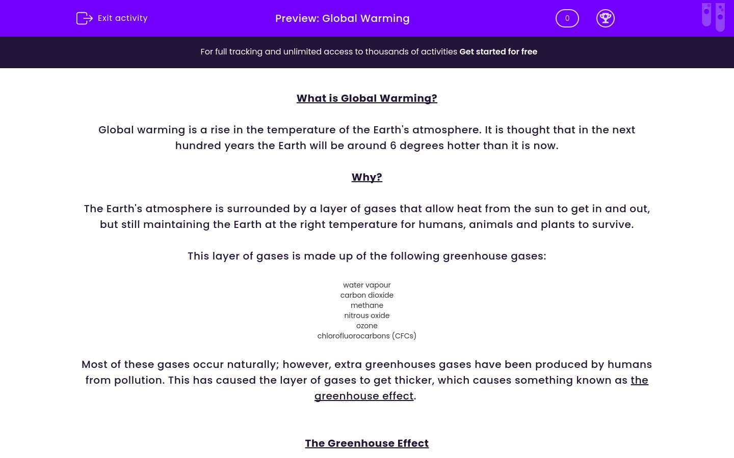The width and height of the screenshot is (734, 458).
Task: Click the 'Preview: Global Warming' title
Action: pyautogui.click(x=343, y=18)
